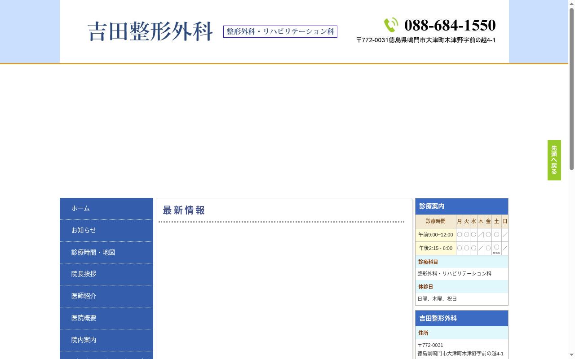The width and height of the screenshot is (575, 359).
Task: Click the 月 column header
Action: coord(459,221)
